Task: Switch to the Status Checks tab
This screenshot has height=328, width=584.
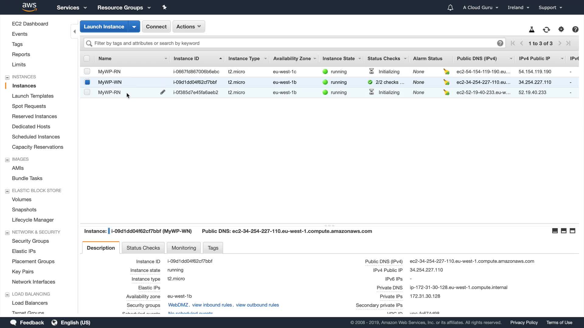Action: pos(143,248)
